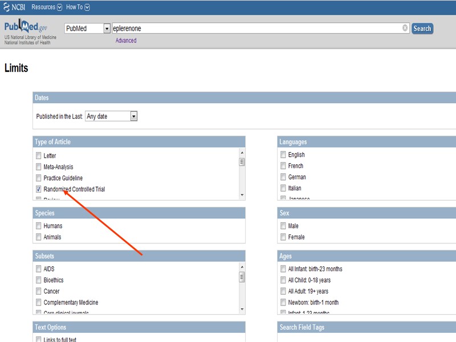Check Newborn: birth-1 month
456x342 pixels.
click(x=283, y=302)
